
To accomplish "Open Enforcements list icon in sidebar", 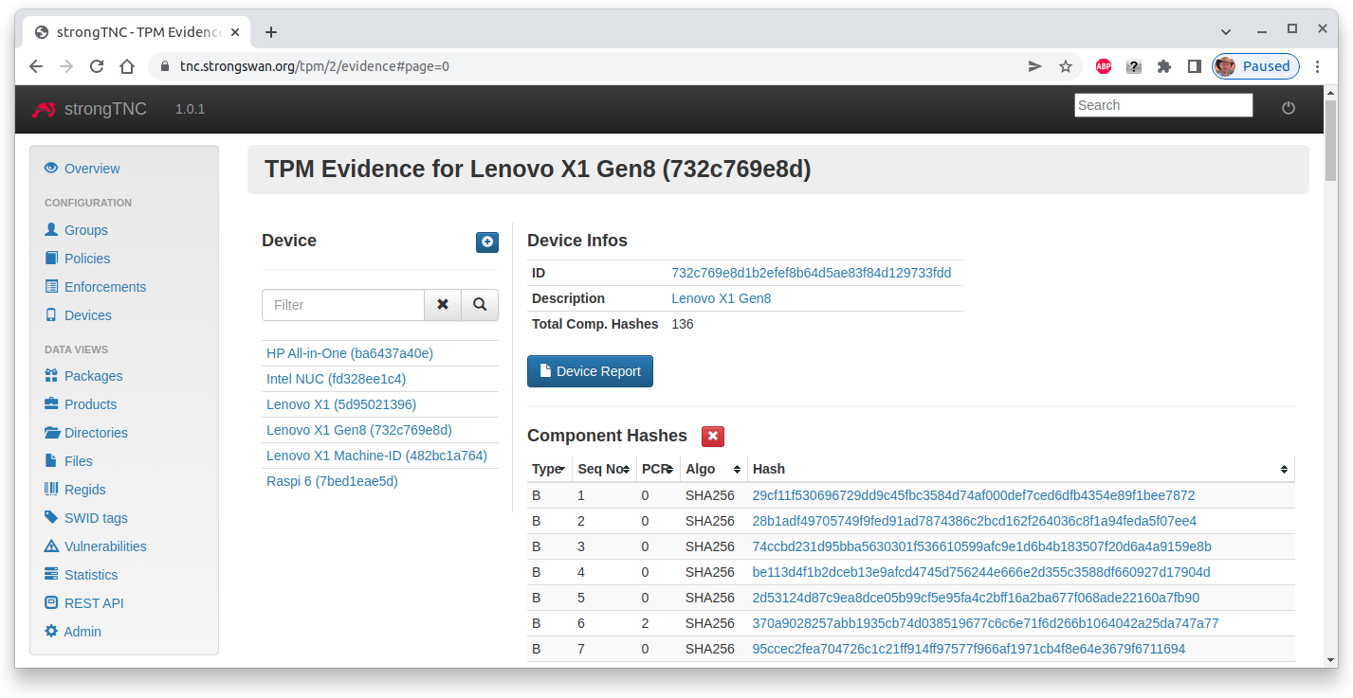I will point(51,287).
